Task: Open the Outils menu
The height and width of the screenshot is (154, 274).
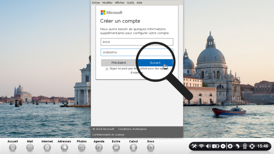Action: coord(130,3)
